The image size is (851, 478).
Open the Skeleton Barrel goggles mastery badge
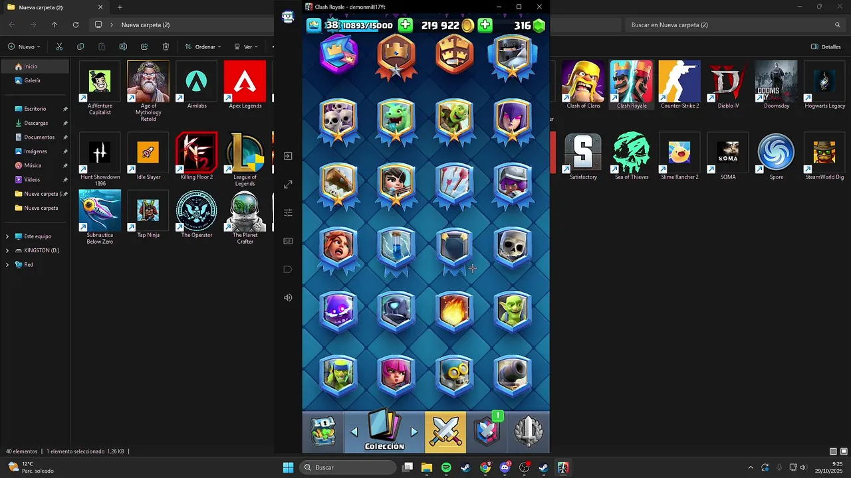pos(454,376)
